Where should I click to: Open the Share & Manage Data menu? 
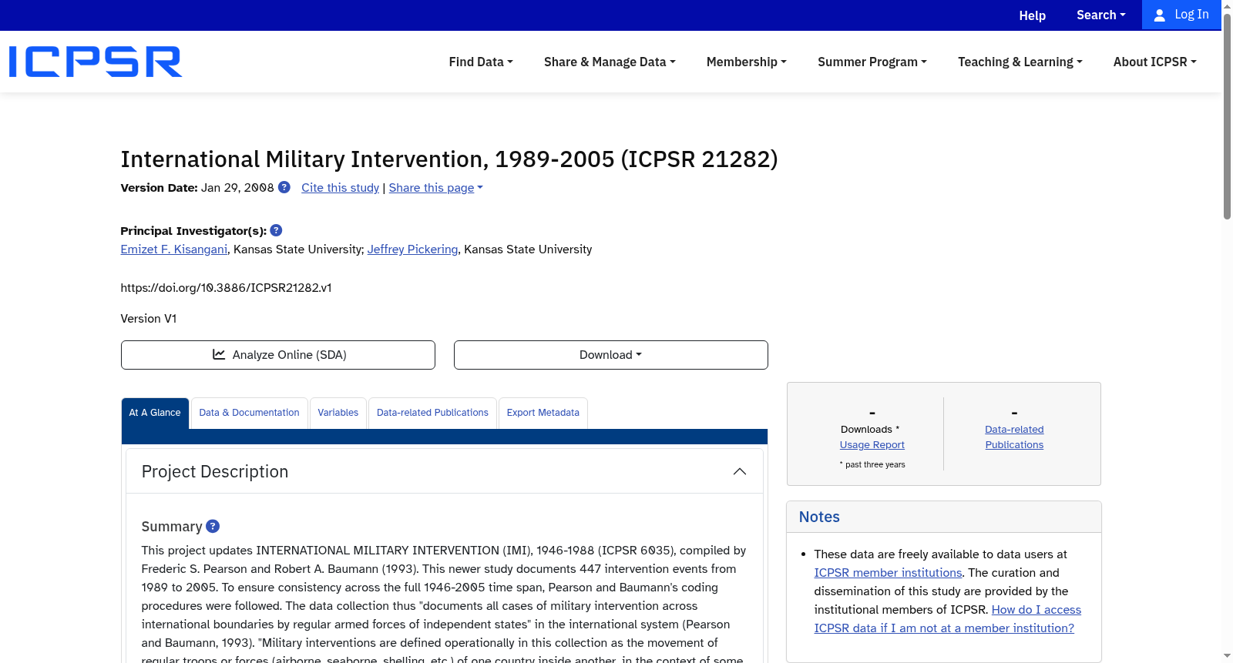pos(610,62)
